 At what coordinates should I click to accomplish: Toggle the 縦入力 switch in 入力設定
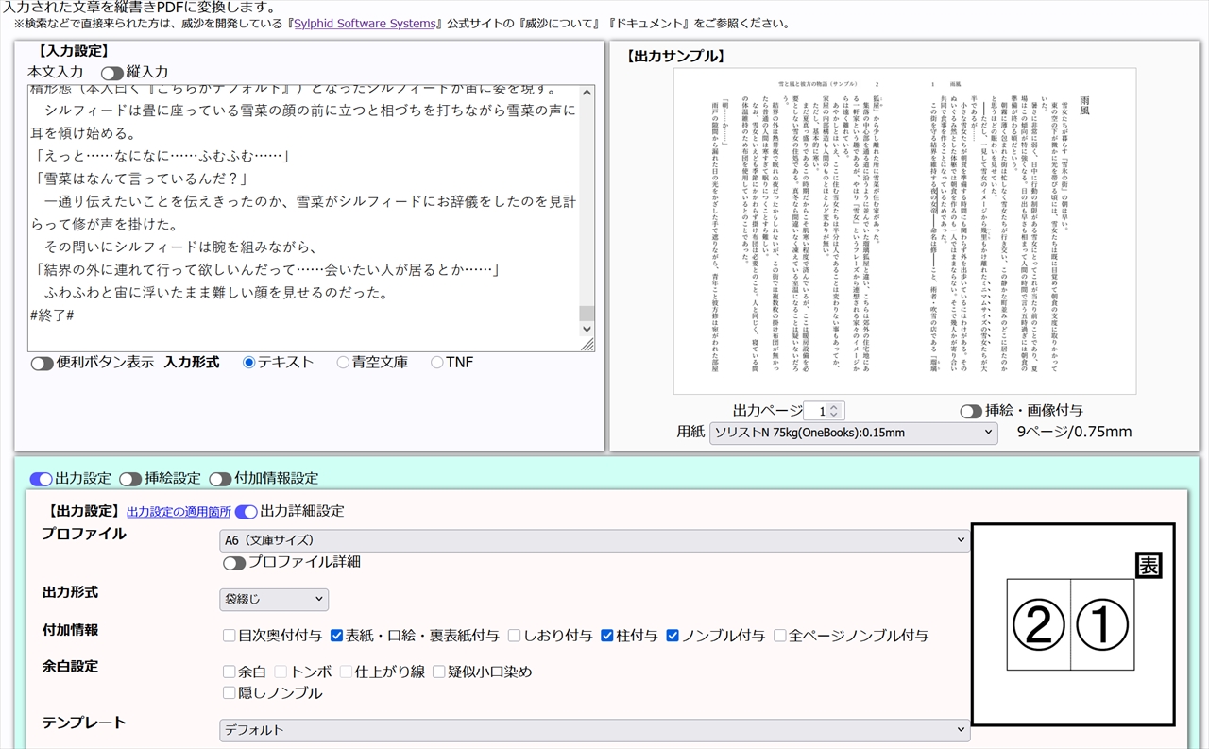coord(111,72)
